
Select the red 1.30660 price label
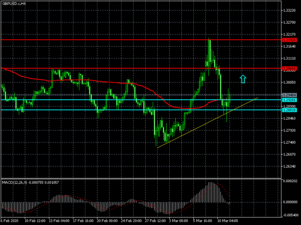[289, 68]
